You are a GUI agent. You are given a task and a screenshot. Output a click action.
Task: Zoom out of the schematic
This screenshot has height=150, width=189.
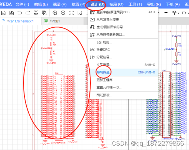click(x=63, y=13)
